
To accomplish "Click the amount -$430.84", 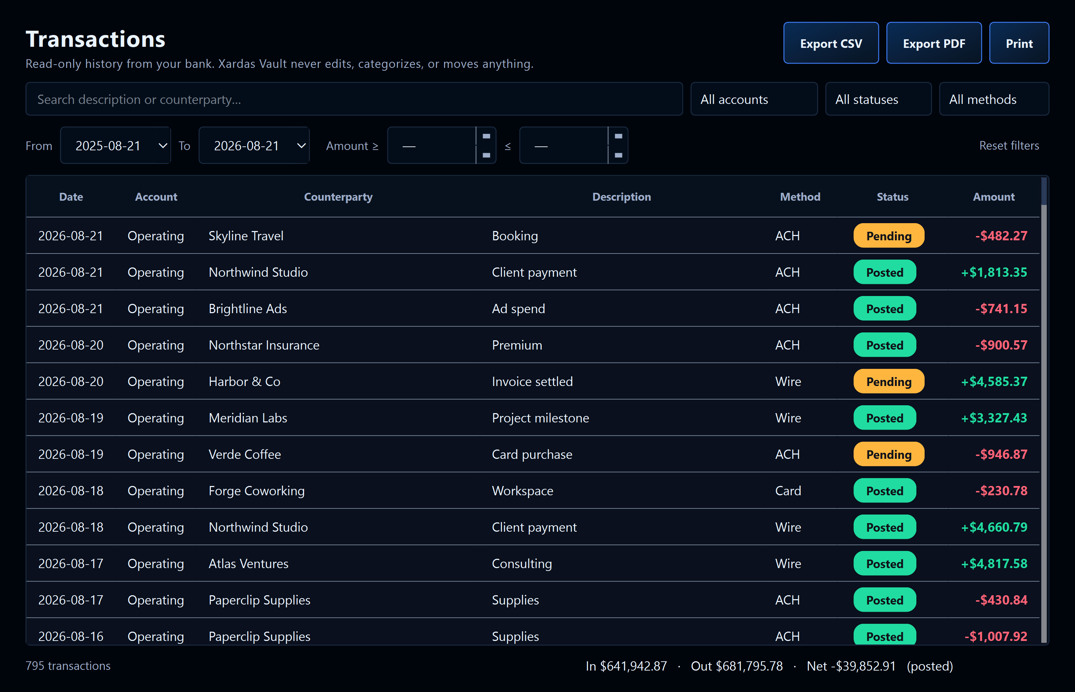I will pyautogui.click(x=1001, y=600).
